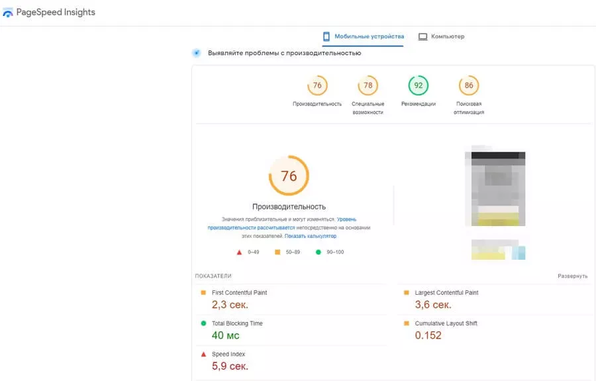Click the mobile phone icon in tabs
This screenshot has height=381, width=596.
click(326, 36)
